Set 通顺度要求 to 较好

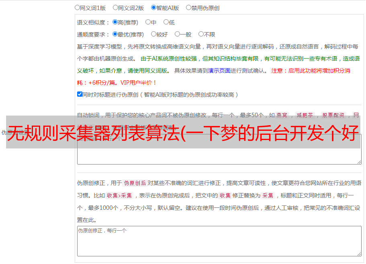[x=153, y=34]
